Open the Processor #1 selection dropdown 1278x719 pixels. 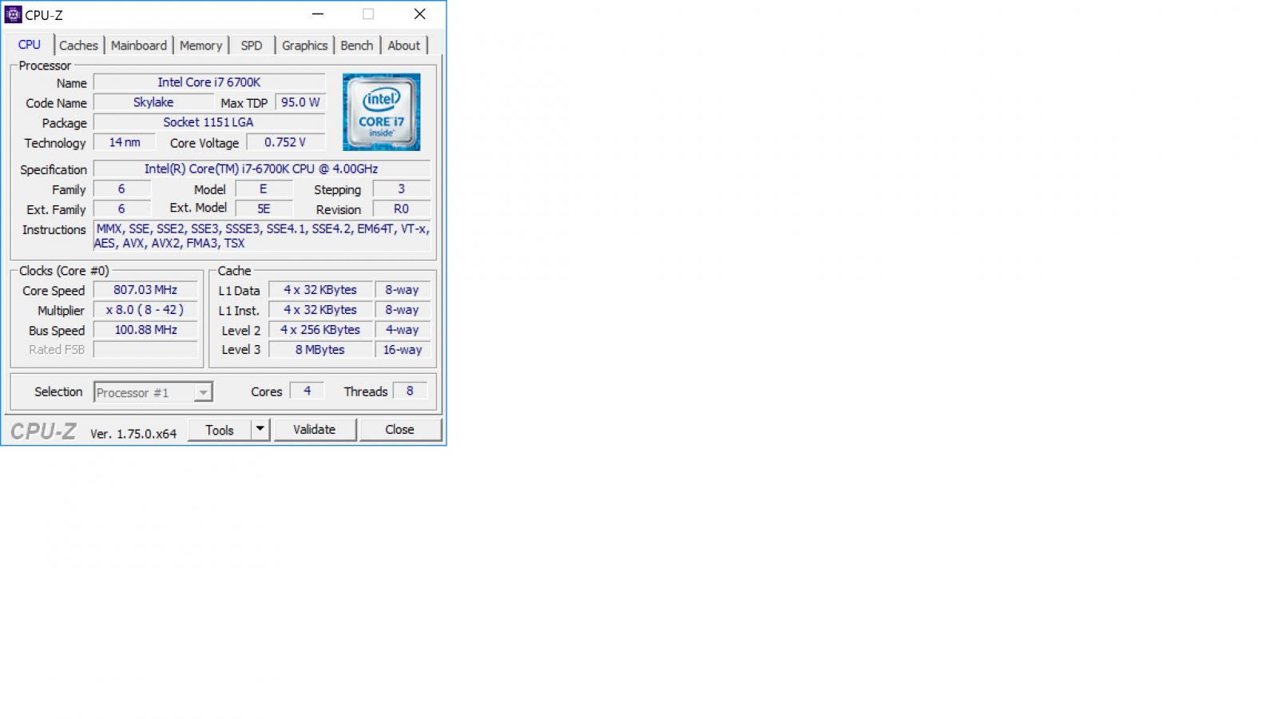tap(153, 392)
